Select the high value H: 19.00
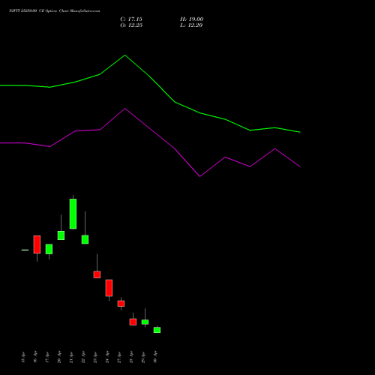The height and width of the screenshot is (375, 375). (x=192, y=19)
